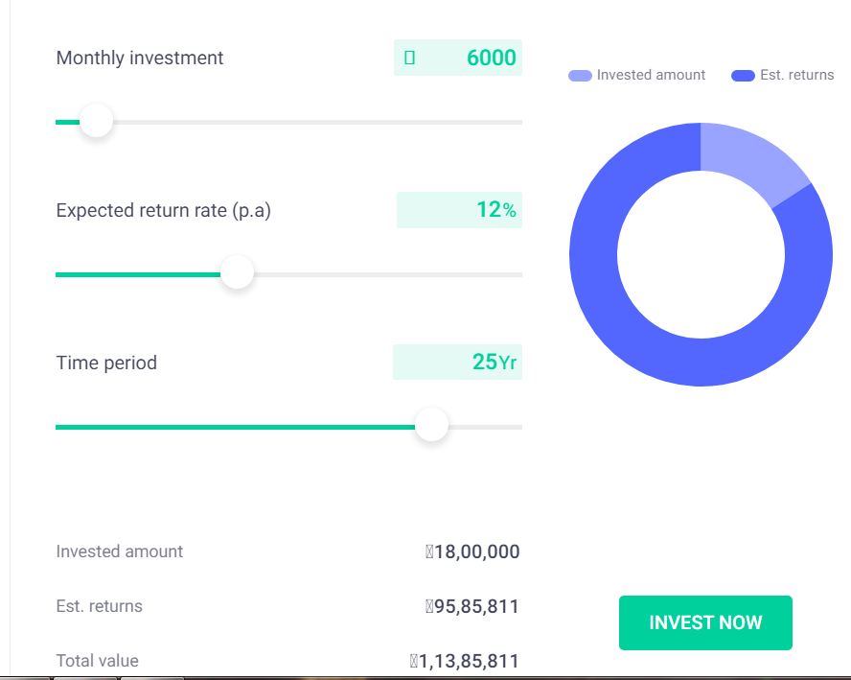This screenshot has height=680, width=851.
Task: Click the Invested amount legend color swatch
Action: [580, 76]
